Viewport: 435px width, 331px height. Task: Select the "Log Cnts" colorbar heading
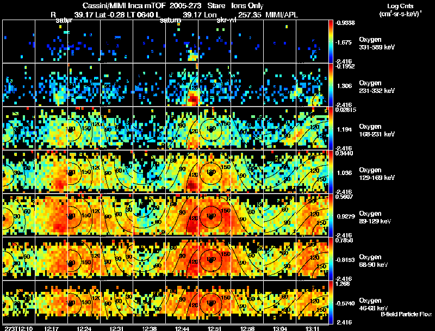coord(400,7)
